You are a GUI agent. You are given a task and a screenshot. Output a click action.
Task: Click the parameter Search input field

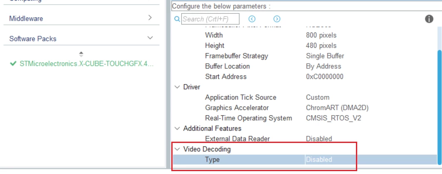(x=210, y=19)
